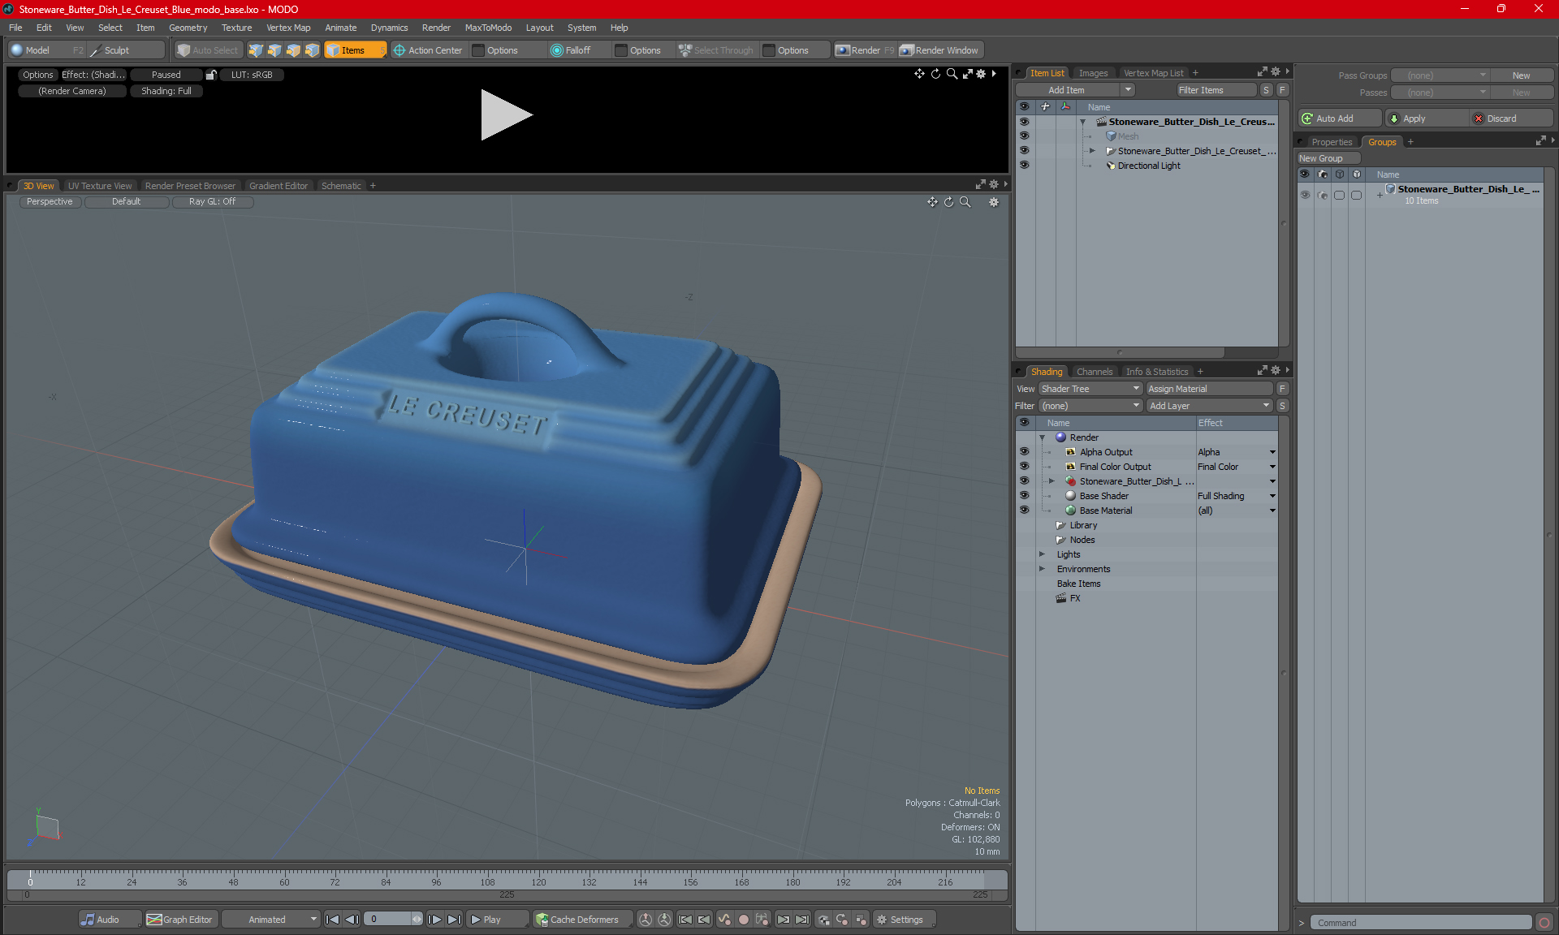Switch to Channels tab
The image size is (1559, 935).
pos(1095,372)
